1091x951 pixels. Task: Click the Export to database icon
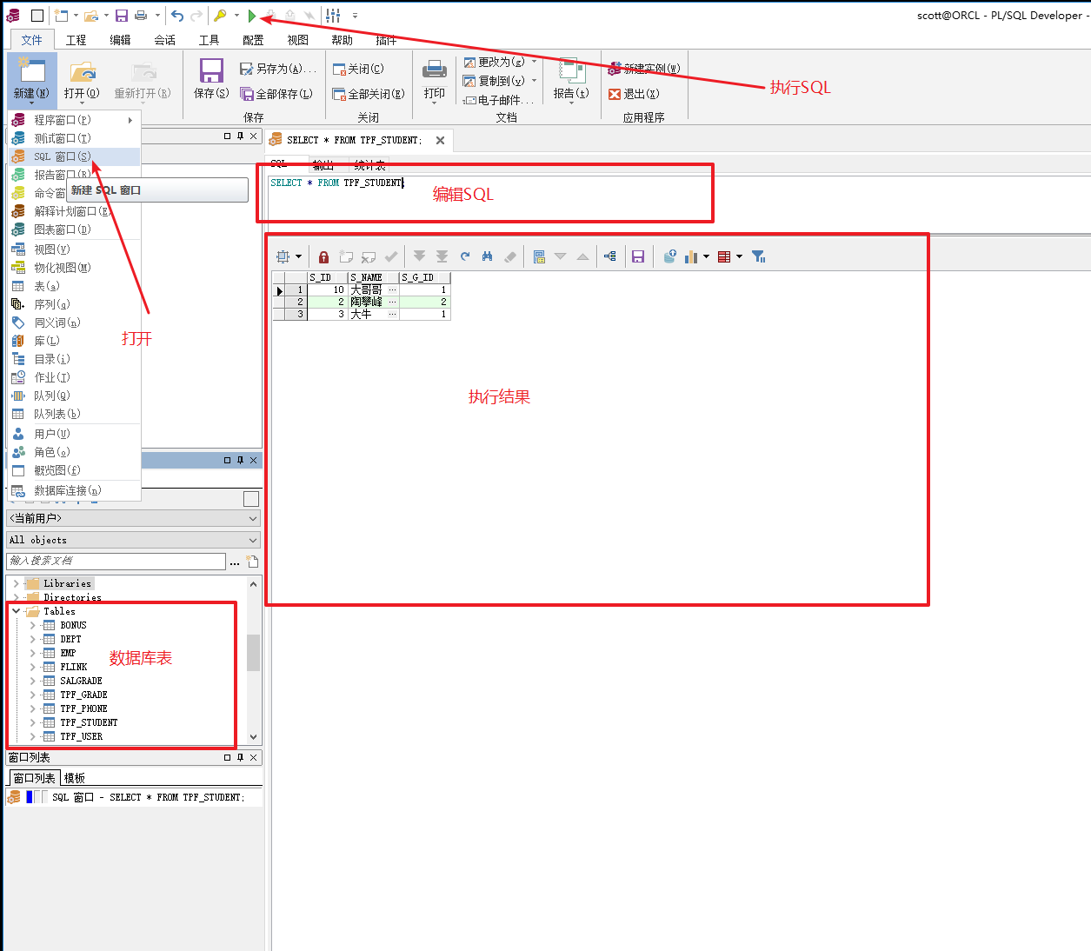[669, 256]
